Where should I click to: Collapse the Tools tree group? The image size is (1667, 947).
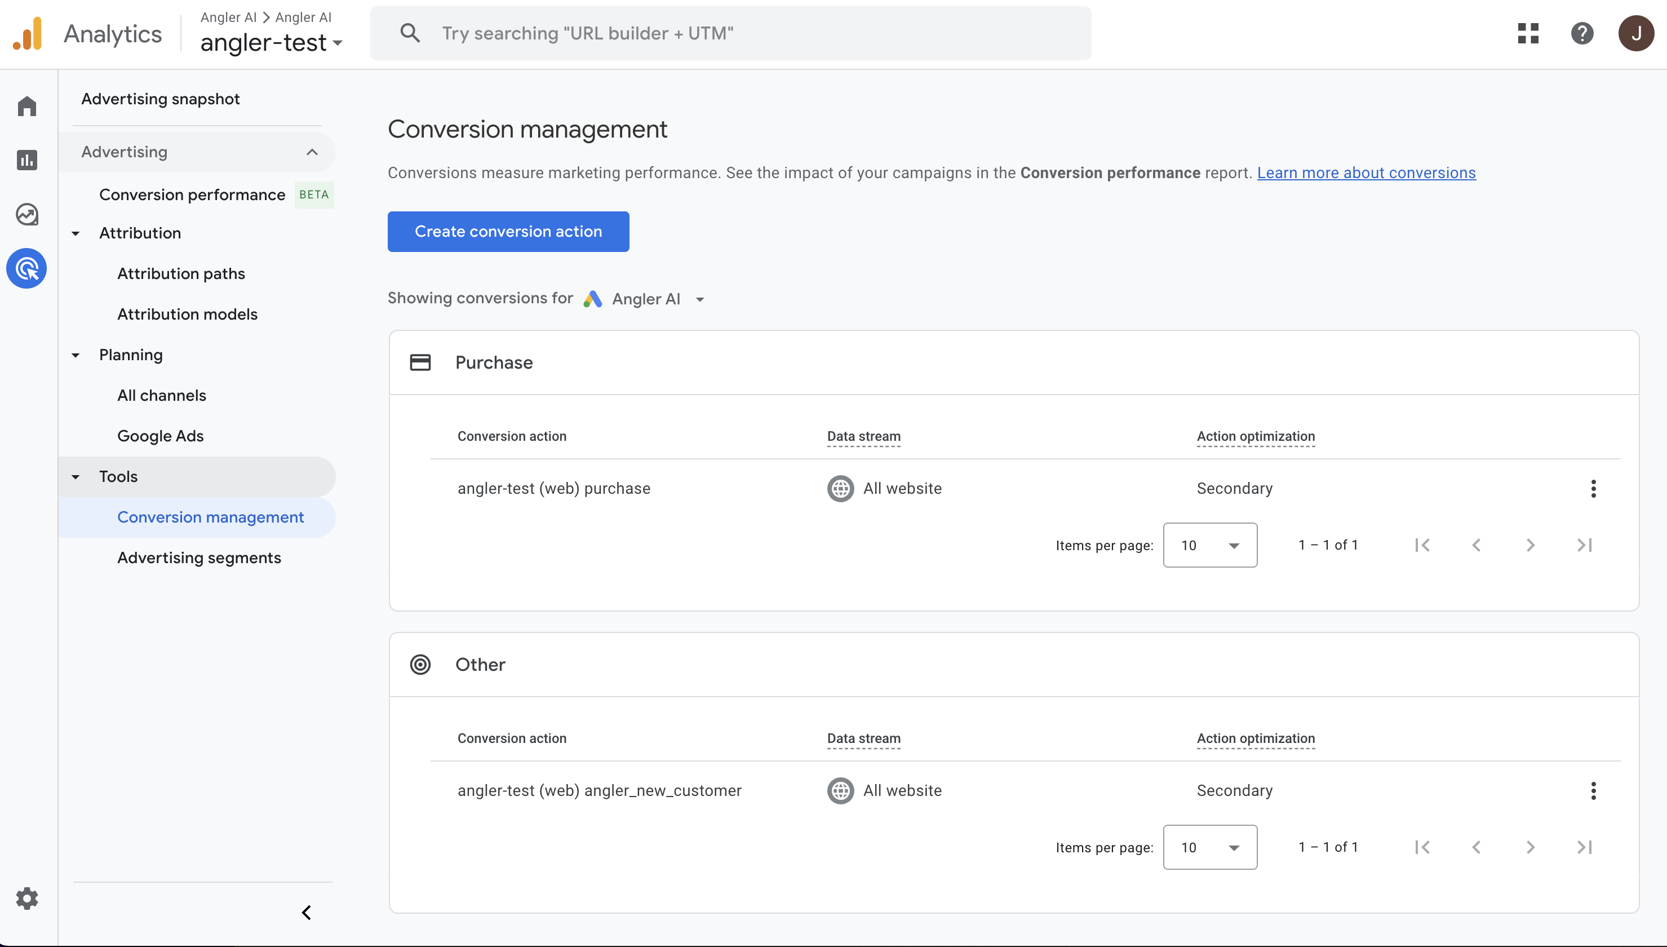click(76, 477)
